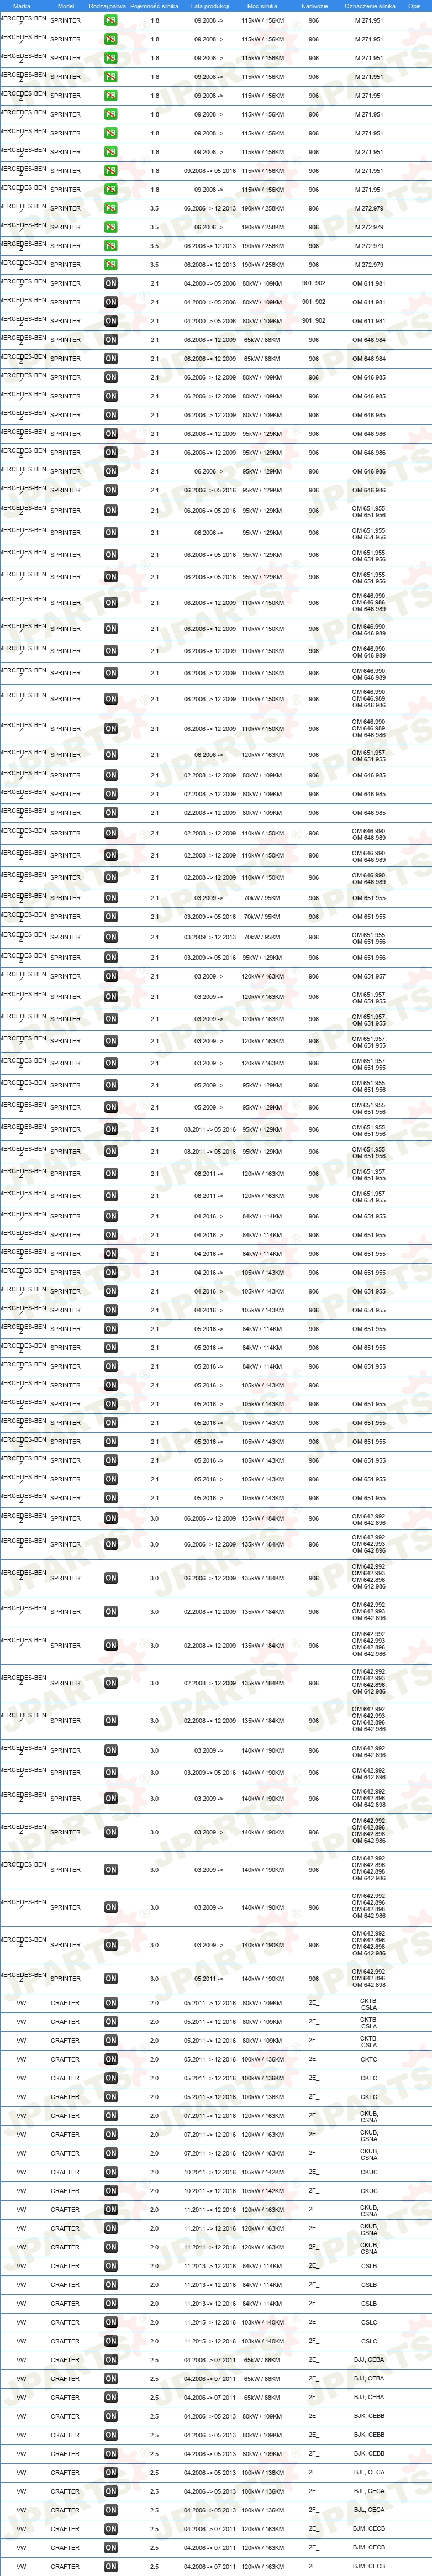Click the Rodzaj paliwa column header
432x2576 pixels.
pos(107,5)
